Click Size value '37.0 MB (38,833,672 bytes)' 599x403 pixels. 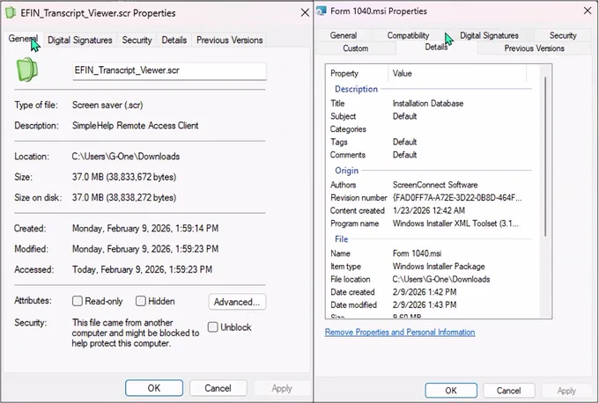click(124, 177)
